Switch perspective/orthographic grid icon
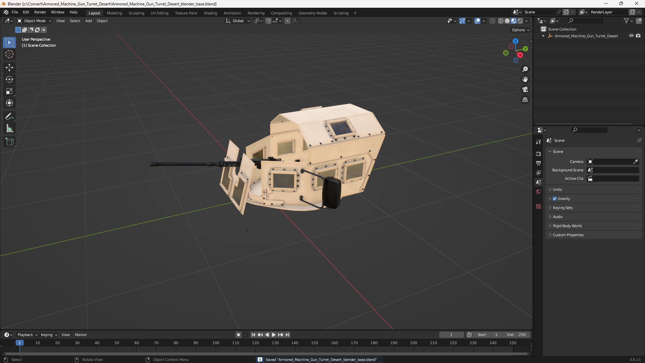645x363 pixels. [x=525, y=100]
